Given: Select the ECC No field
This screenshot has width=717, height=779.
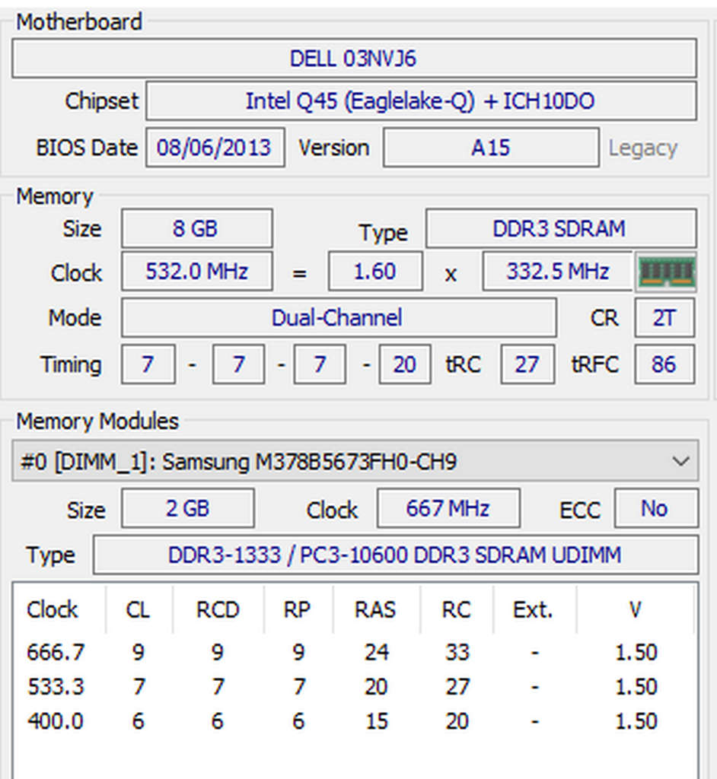Looking at the screenshot, I should click(655, 508).
